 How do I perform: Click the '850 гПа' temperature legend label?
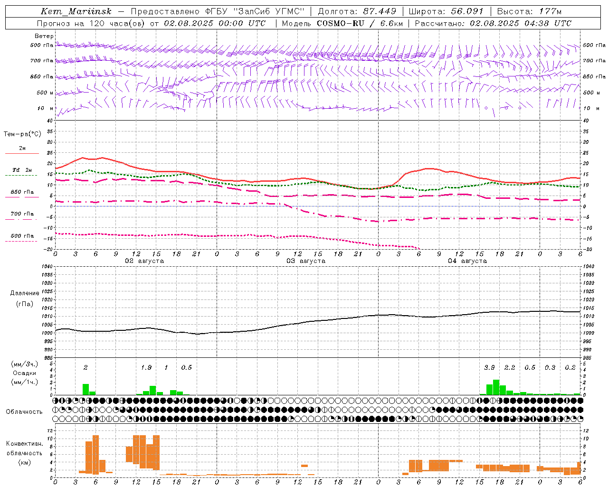pos(22,192)
